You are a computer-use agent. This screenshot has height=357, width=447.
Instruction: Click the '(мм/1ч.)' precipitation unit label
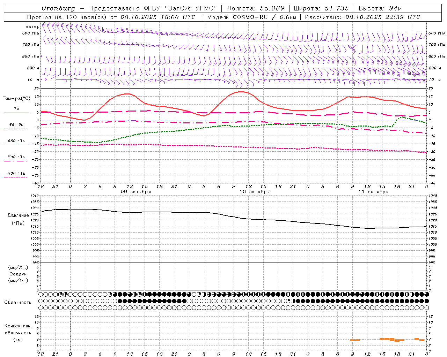click(18, 281)
